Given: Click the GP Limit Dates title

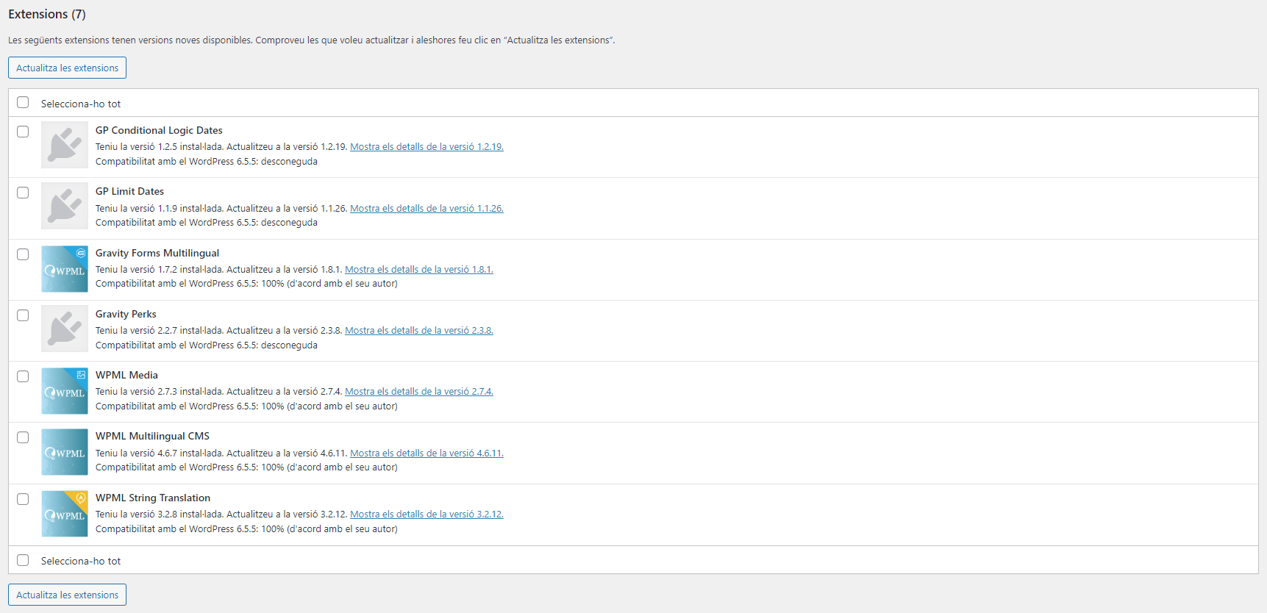Looking at the screenshot, I should [129, 191].
